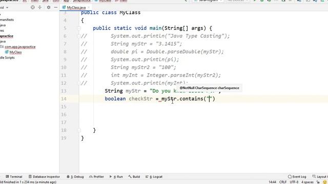
Task: Click the 14:44 cursor position indicator
Action: coord(272,182)
